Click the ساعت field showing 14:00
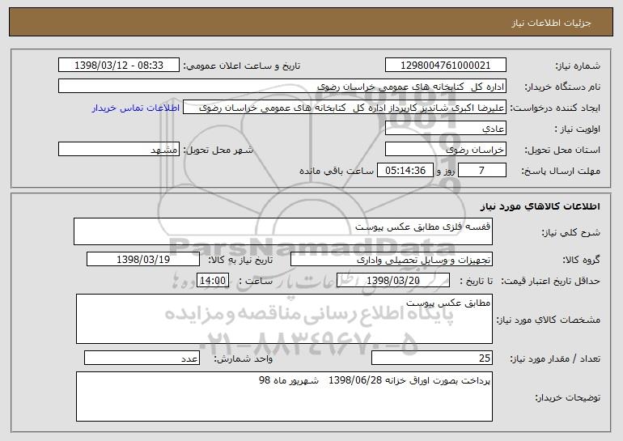This screenshot has width=623, height=441. coord(213,281)
